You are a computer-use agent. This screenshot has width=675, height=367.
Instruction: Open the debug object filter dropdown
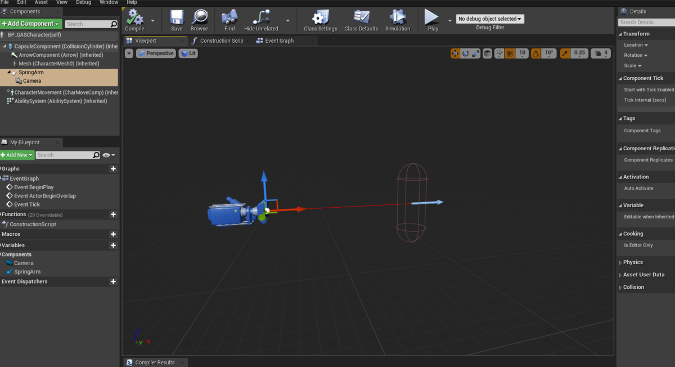coord(490,19)
